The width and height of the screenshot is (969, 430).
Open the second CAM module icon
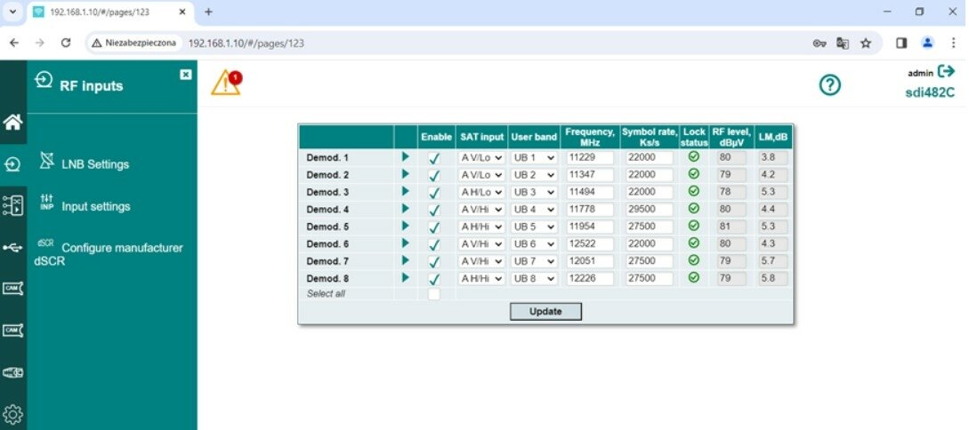pyautogui.click(x=12, y=330)
